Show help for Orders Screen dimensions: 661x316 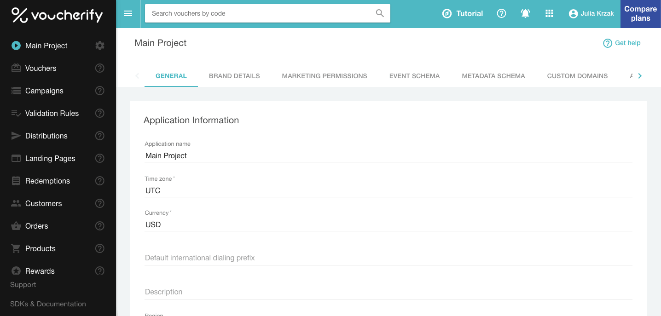(100, 226)
